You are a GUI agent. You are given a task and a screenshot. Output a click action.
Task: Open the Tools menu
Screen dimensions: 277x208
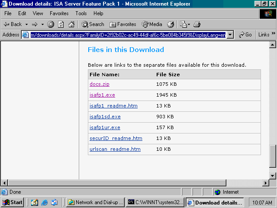[x=81, y=13]
